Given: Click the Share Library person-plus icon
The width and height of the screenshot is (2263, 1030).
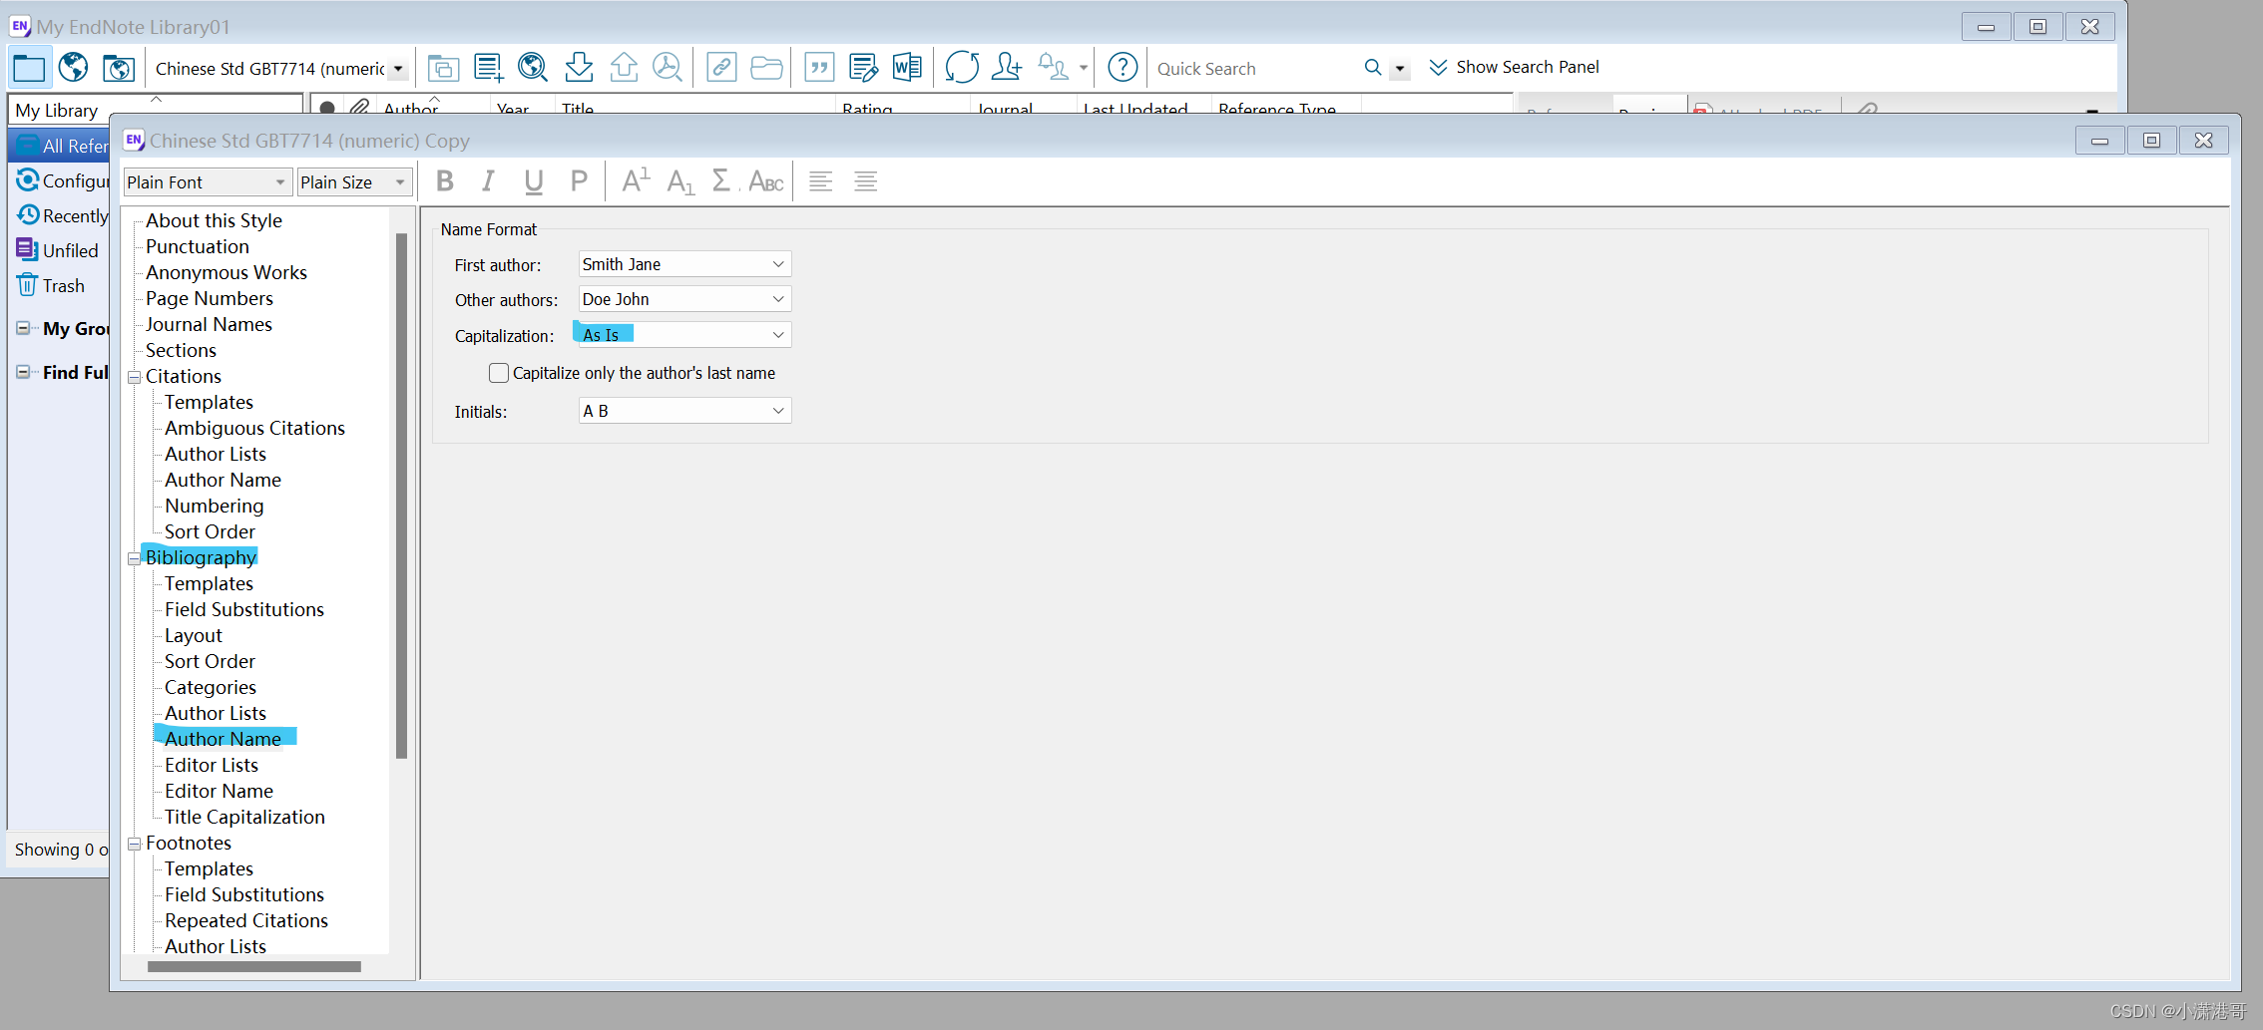Looking at the screenshot, I should [1007, 68].
